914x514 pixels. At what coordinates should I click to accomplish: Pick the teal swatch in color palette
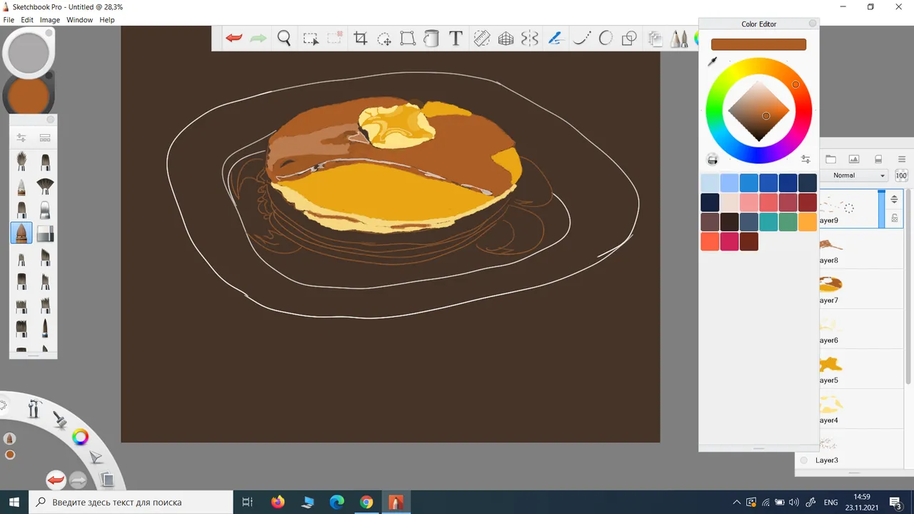[768, 222]
